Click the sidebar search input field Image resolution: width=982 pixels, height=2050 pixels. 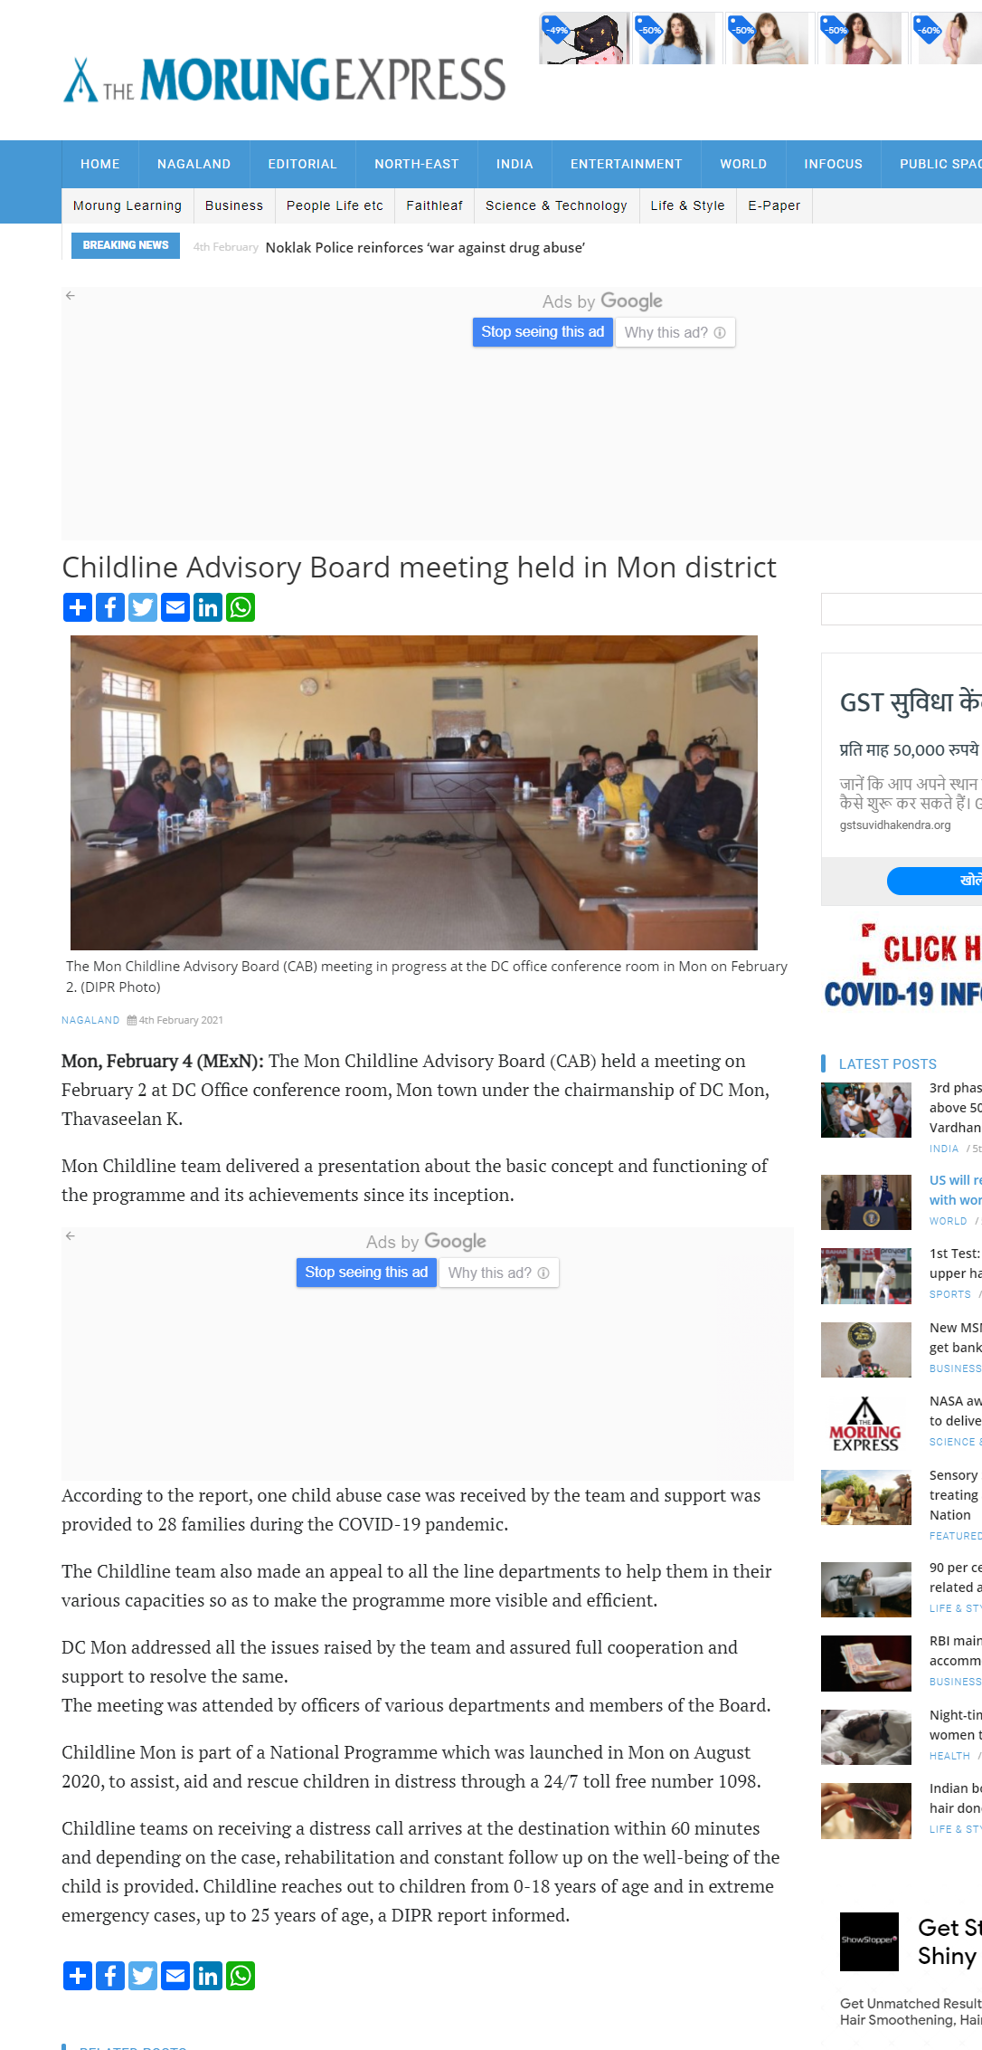coord(901,609)
